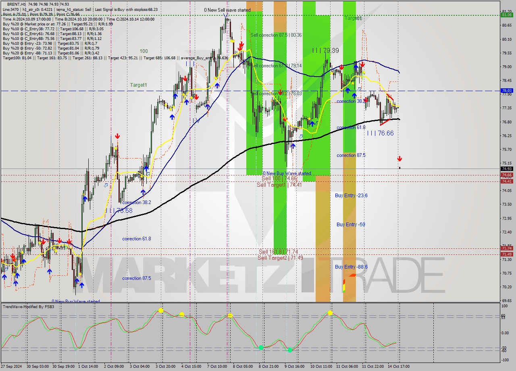Click the red 71.49 price tag

coord(507,254)
